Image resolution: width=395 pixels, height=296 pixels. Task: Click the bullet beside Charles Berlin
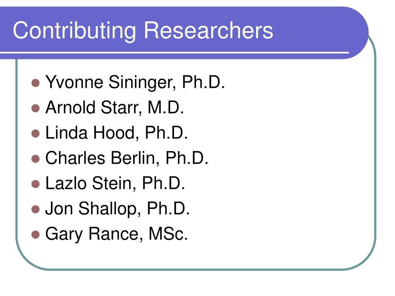click(35, 159)
